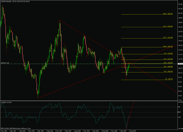Click the CCI -100 level value on indicator scale
The image size is (183, 132).
pos(179,117)
